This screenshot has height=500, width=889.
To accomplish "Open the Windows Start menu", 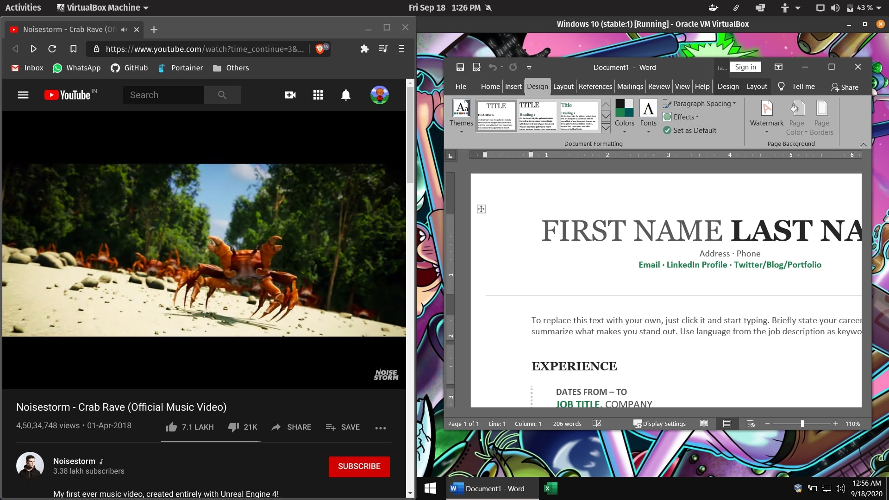I will 430,488.
